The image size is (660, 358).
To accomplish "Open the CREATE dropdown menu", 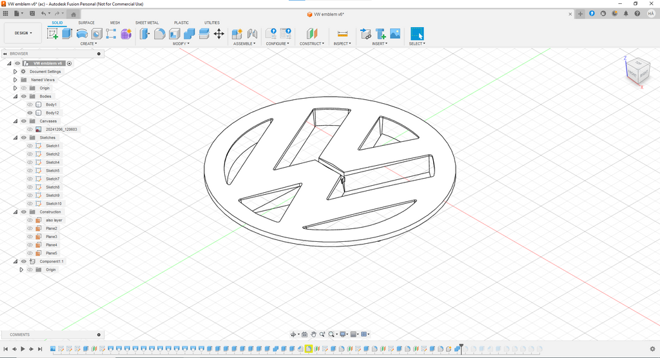I will coord(88,44).
